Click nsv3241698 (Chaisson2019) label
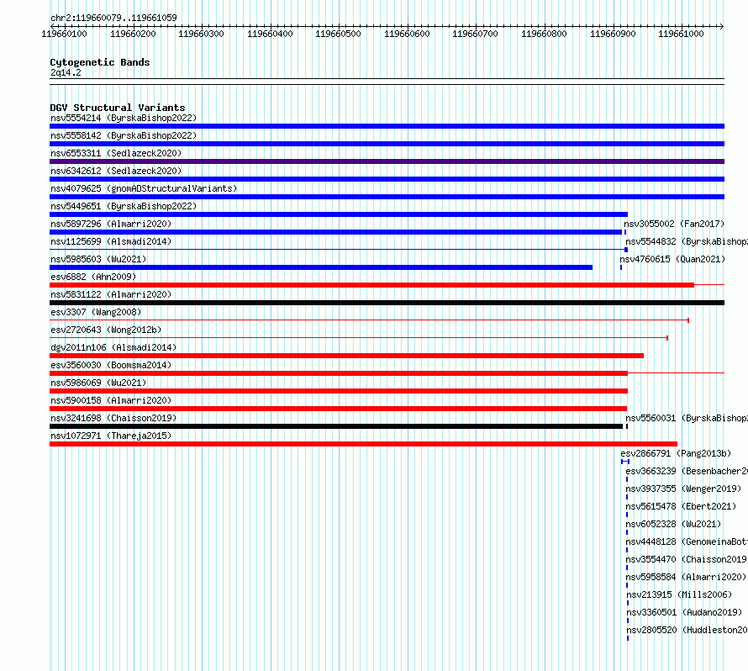 [x=113, y=418]
